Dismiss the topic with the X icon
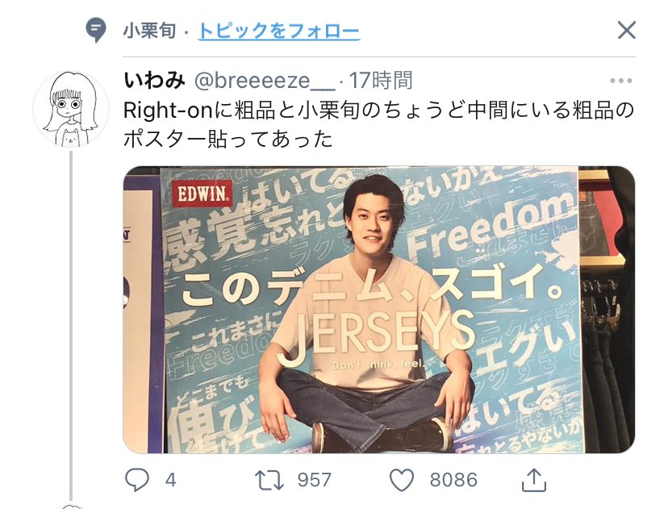The width and height of the screenshot is (668, 509). pyautogui.click(x=626, y=30)
